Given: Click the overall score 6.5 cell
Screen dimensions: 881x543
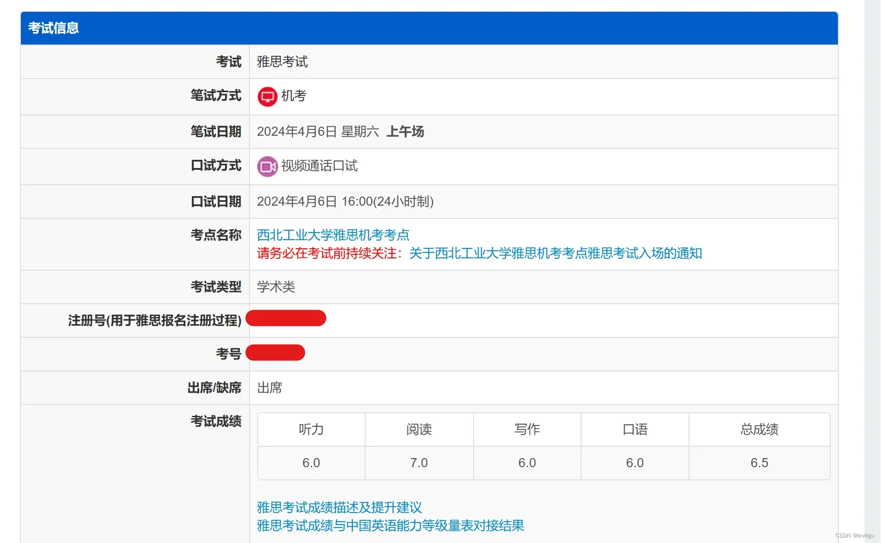Looking at the screenshot, I should [759, 463].
